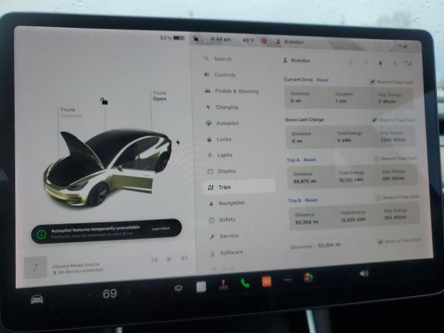This screenshot has width=444, height=333.
Task: Tap the Brandon profile in settings header
Action: point(298,60)
